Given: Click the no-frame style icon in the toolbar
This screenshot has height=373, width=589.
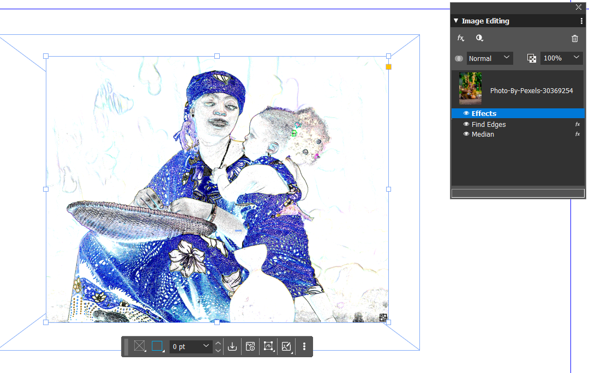Looking at the screenshot, I should (139, 346).
